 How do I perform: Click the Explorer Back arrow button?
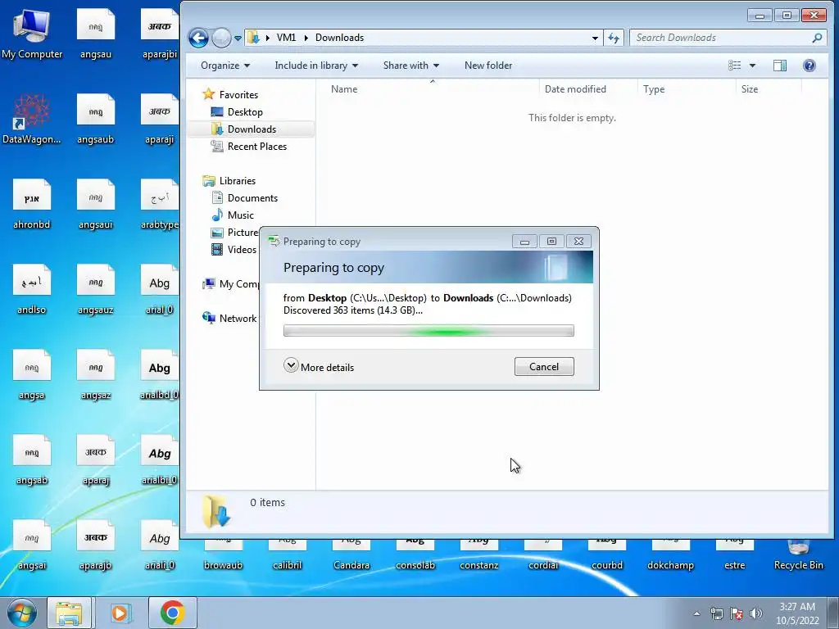(x=198, y=38)
